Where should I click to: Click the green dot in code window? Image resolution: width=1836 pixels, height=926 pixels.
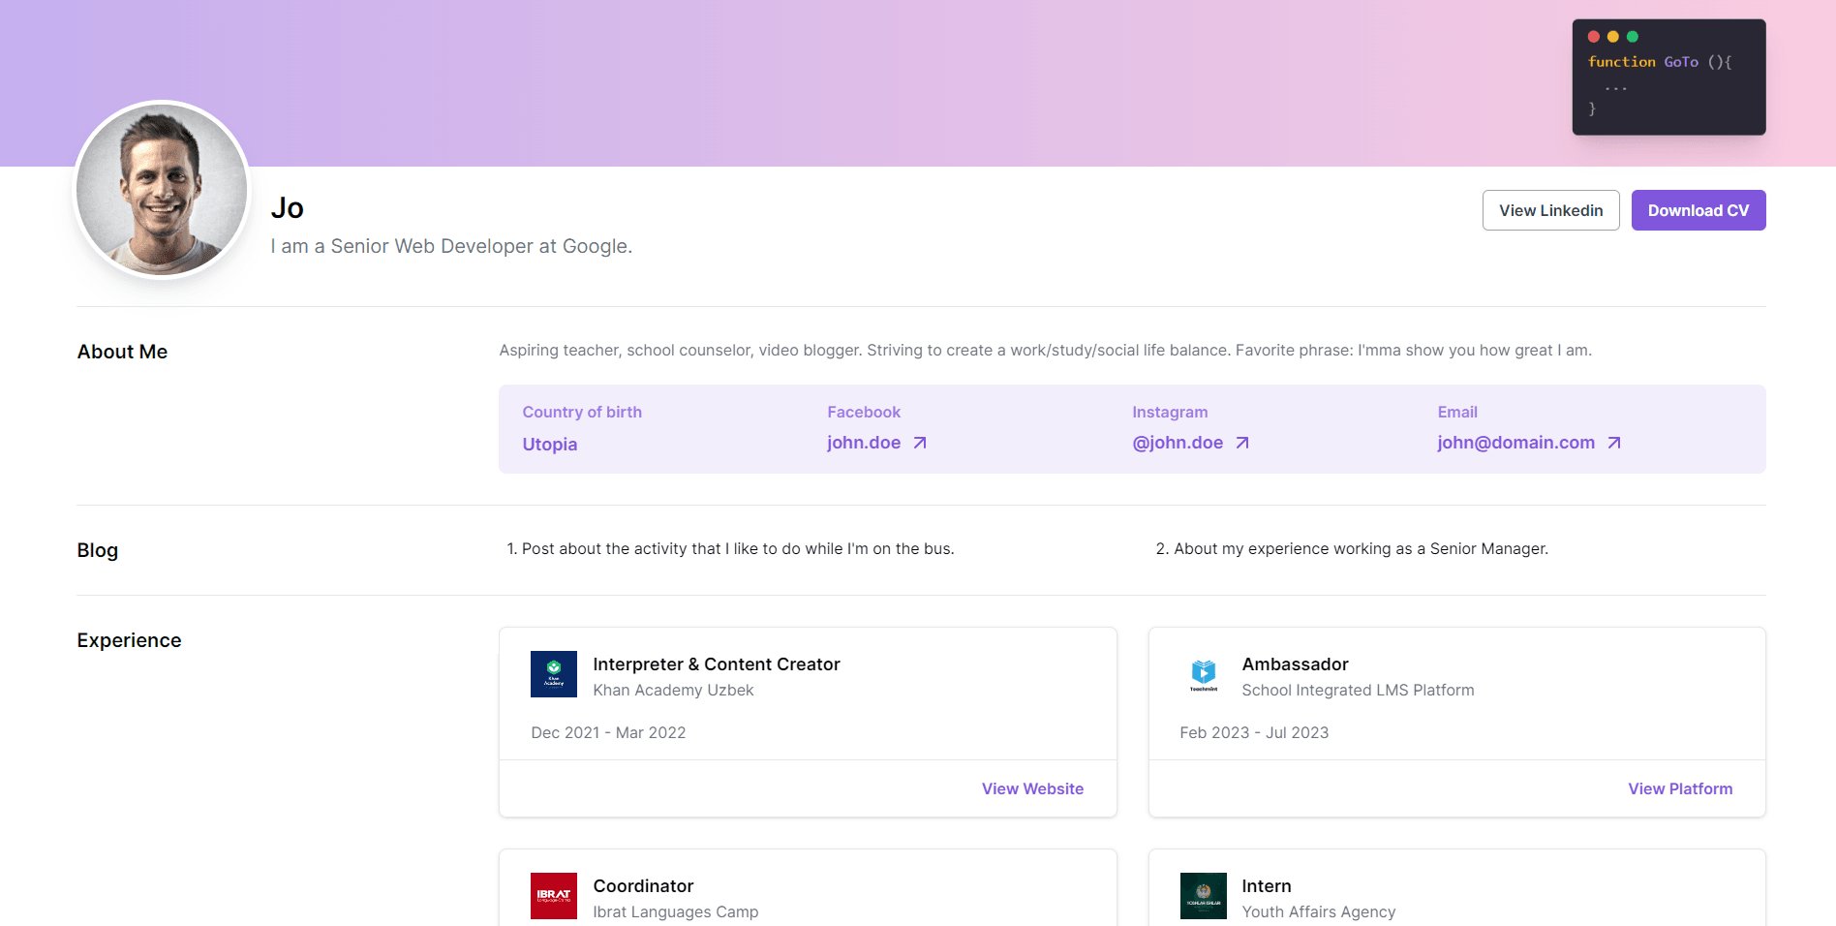click(1633, 37)
